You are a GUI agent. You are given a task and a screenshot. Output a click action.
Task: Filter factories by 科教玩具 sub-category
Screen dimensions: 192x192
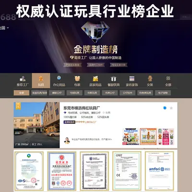[92, 93]
